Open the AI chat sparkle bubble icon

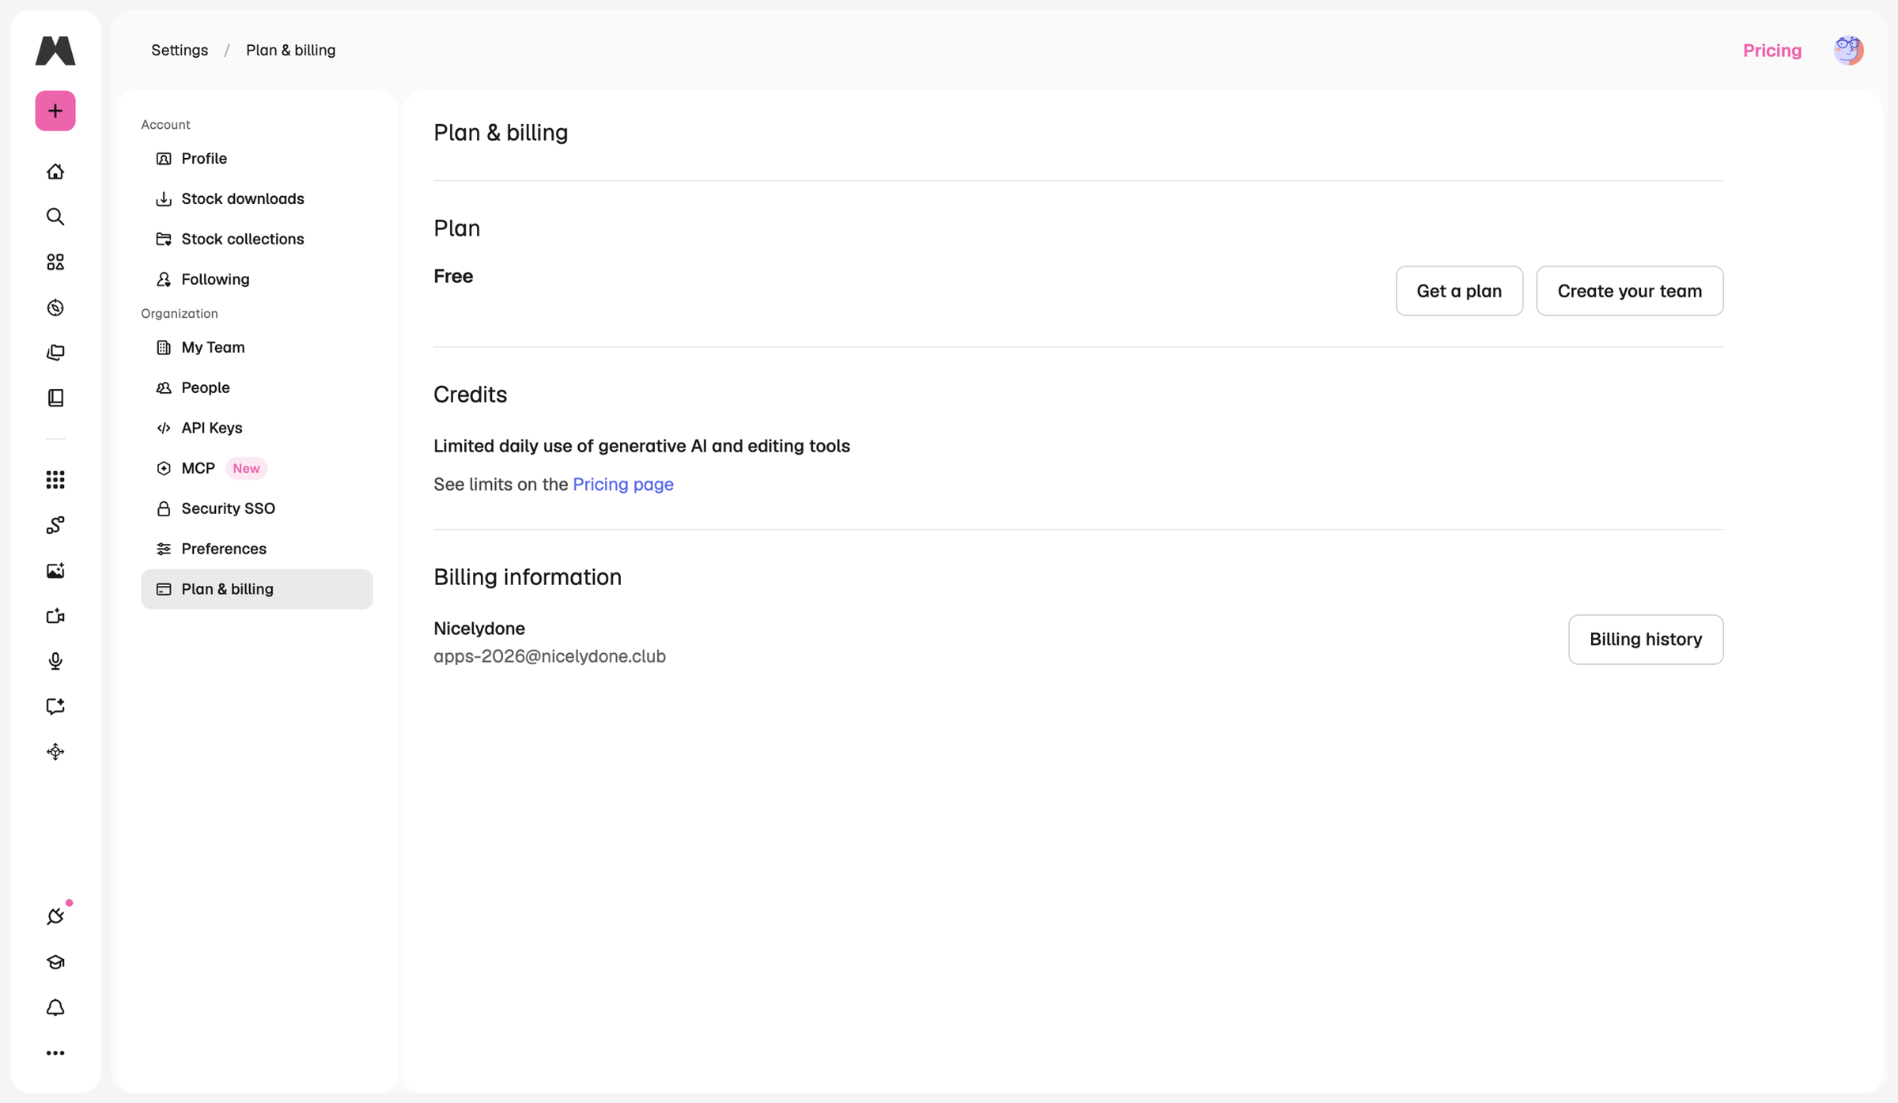tap(55, 706)
